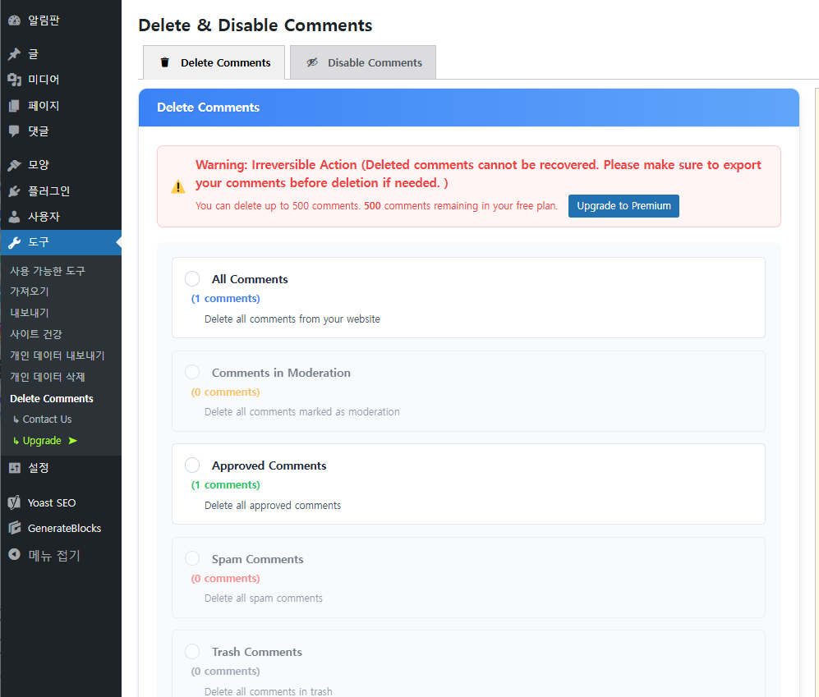Click the pushpin icon beside 글
819x697 pixels.
pyautogui.click(x=14, y=54)
